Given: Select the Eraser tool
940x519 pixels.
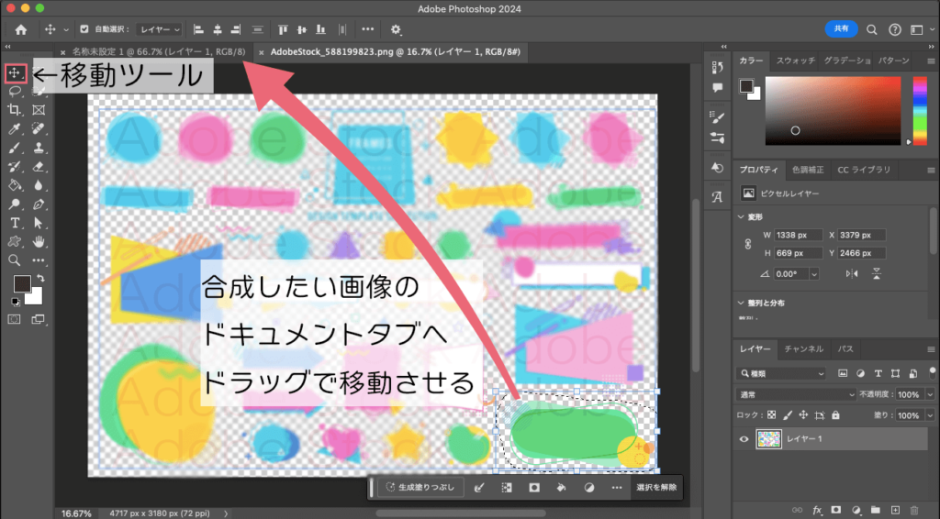Looking at the screenshot, I should [x=39, y=166].
